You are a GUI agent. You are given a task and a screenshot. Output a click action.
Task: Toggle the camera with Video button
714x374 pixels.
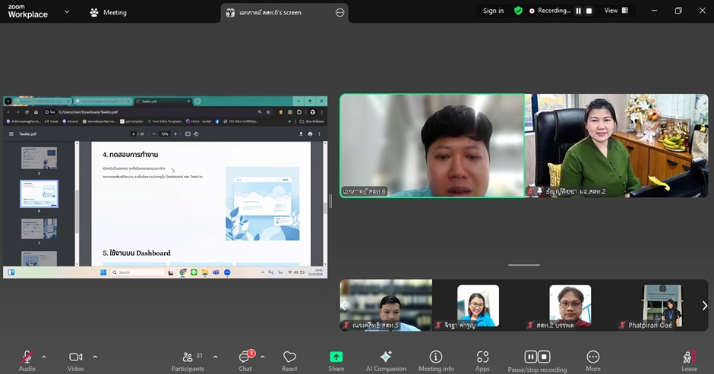76,360
